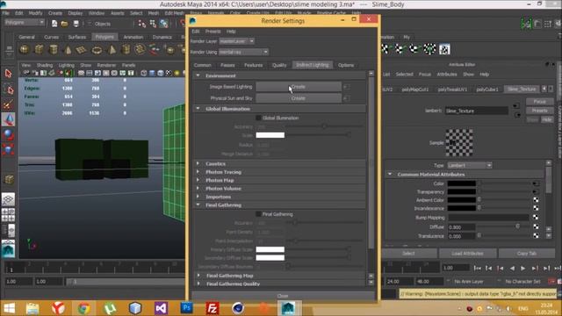The width and height of the screenshot is (562, 316).
Task: Click the Save scene icon in status line
Action: click(76, 24)
